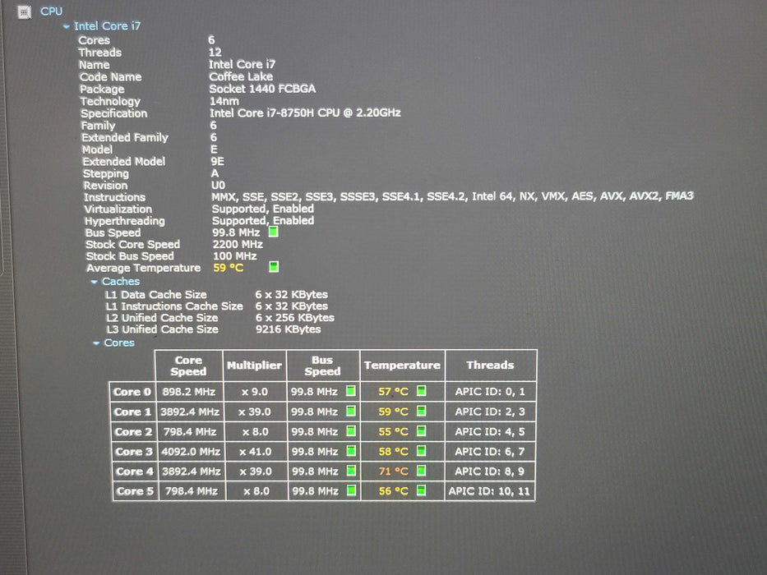Click the 4092.0 MHz core speed cell
The height and width of the screenshot is (575, 767).
pos(191,452)
